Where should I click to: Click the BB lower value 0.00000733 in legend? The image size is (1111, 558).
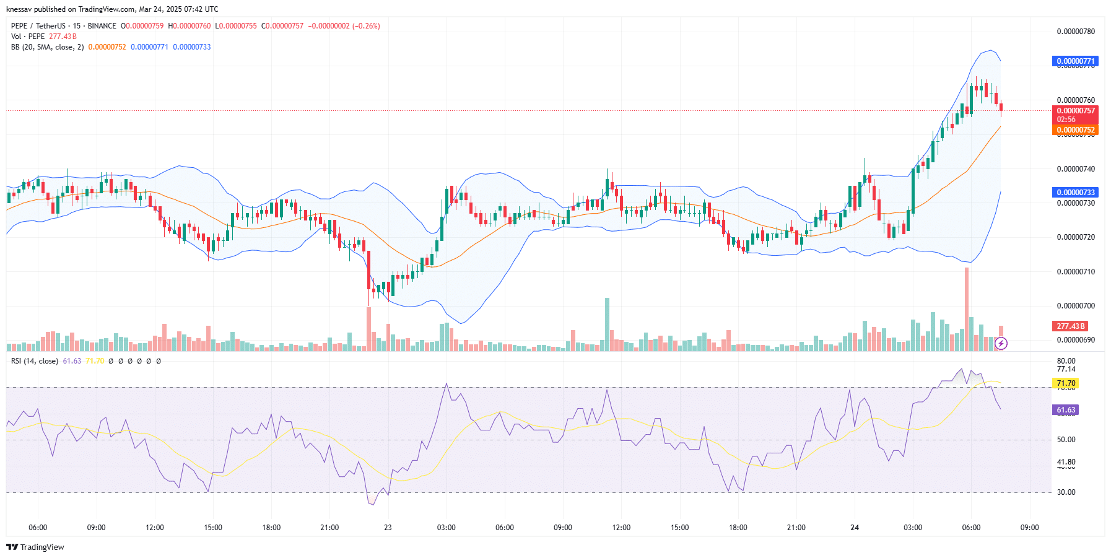point(192,47)
